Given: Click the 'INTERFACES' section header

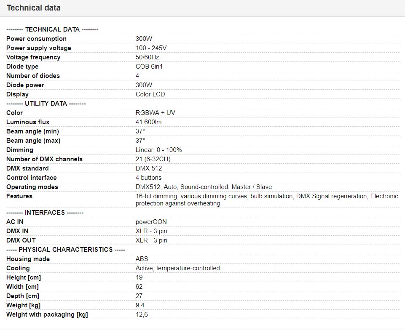Looking at the screenshot, I should pos(45,213).
